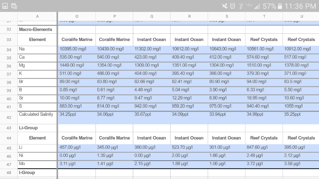
Task: Select the Mo element label cell
Action: [37, 165]
